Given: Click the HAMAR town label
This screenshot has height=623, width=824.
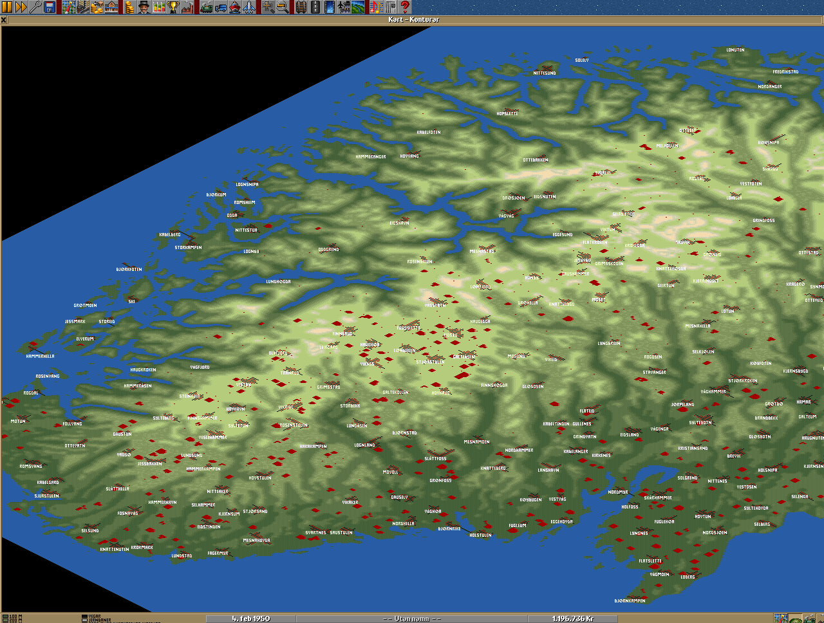Looking at the screenshot, I should pos(804,402).
